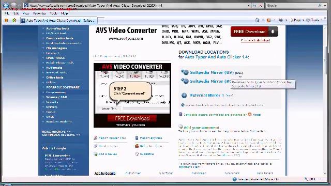Open the IPOD TOOLS category
Viewport: 331px width, 186px height.
[x=55, y=58]
